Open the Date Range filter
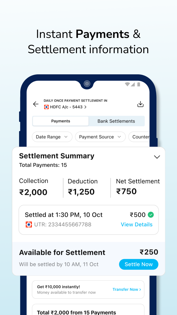 (x=52, y=137)
